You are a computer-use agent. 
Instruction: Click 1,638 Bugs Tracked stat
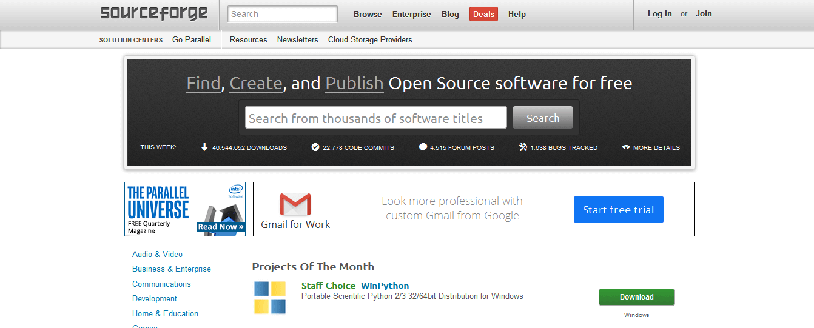(x=563, y=147)
